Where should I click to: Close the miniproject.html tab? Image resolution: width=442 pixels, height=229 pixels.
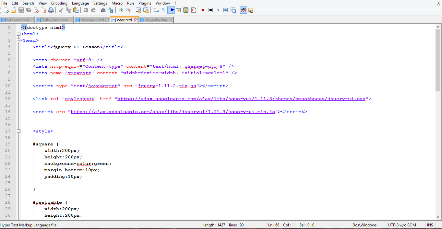pos(107,20)
